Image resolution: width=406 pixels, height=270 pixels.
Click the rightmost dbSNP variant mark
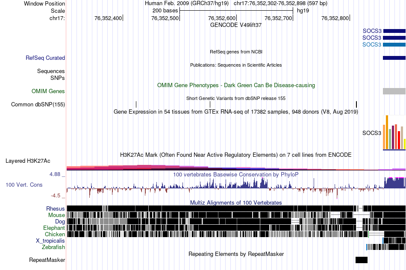tap(356, 105)
